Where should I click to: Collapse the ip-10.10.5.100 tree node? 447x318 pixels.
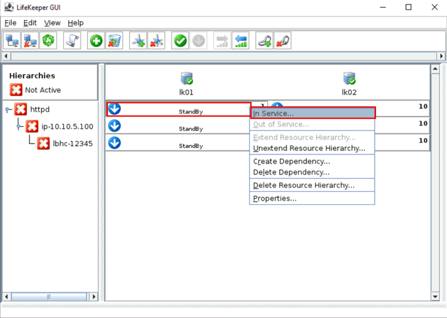coord(20,127)
